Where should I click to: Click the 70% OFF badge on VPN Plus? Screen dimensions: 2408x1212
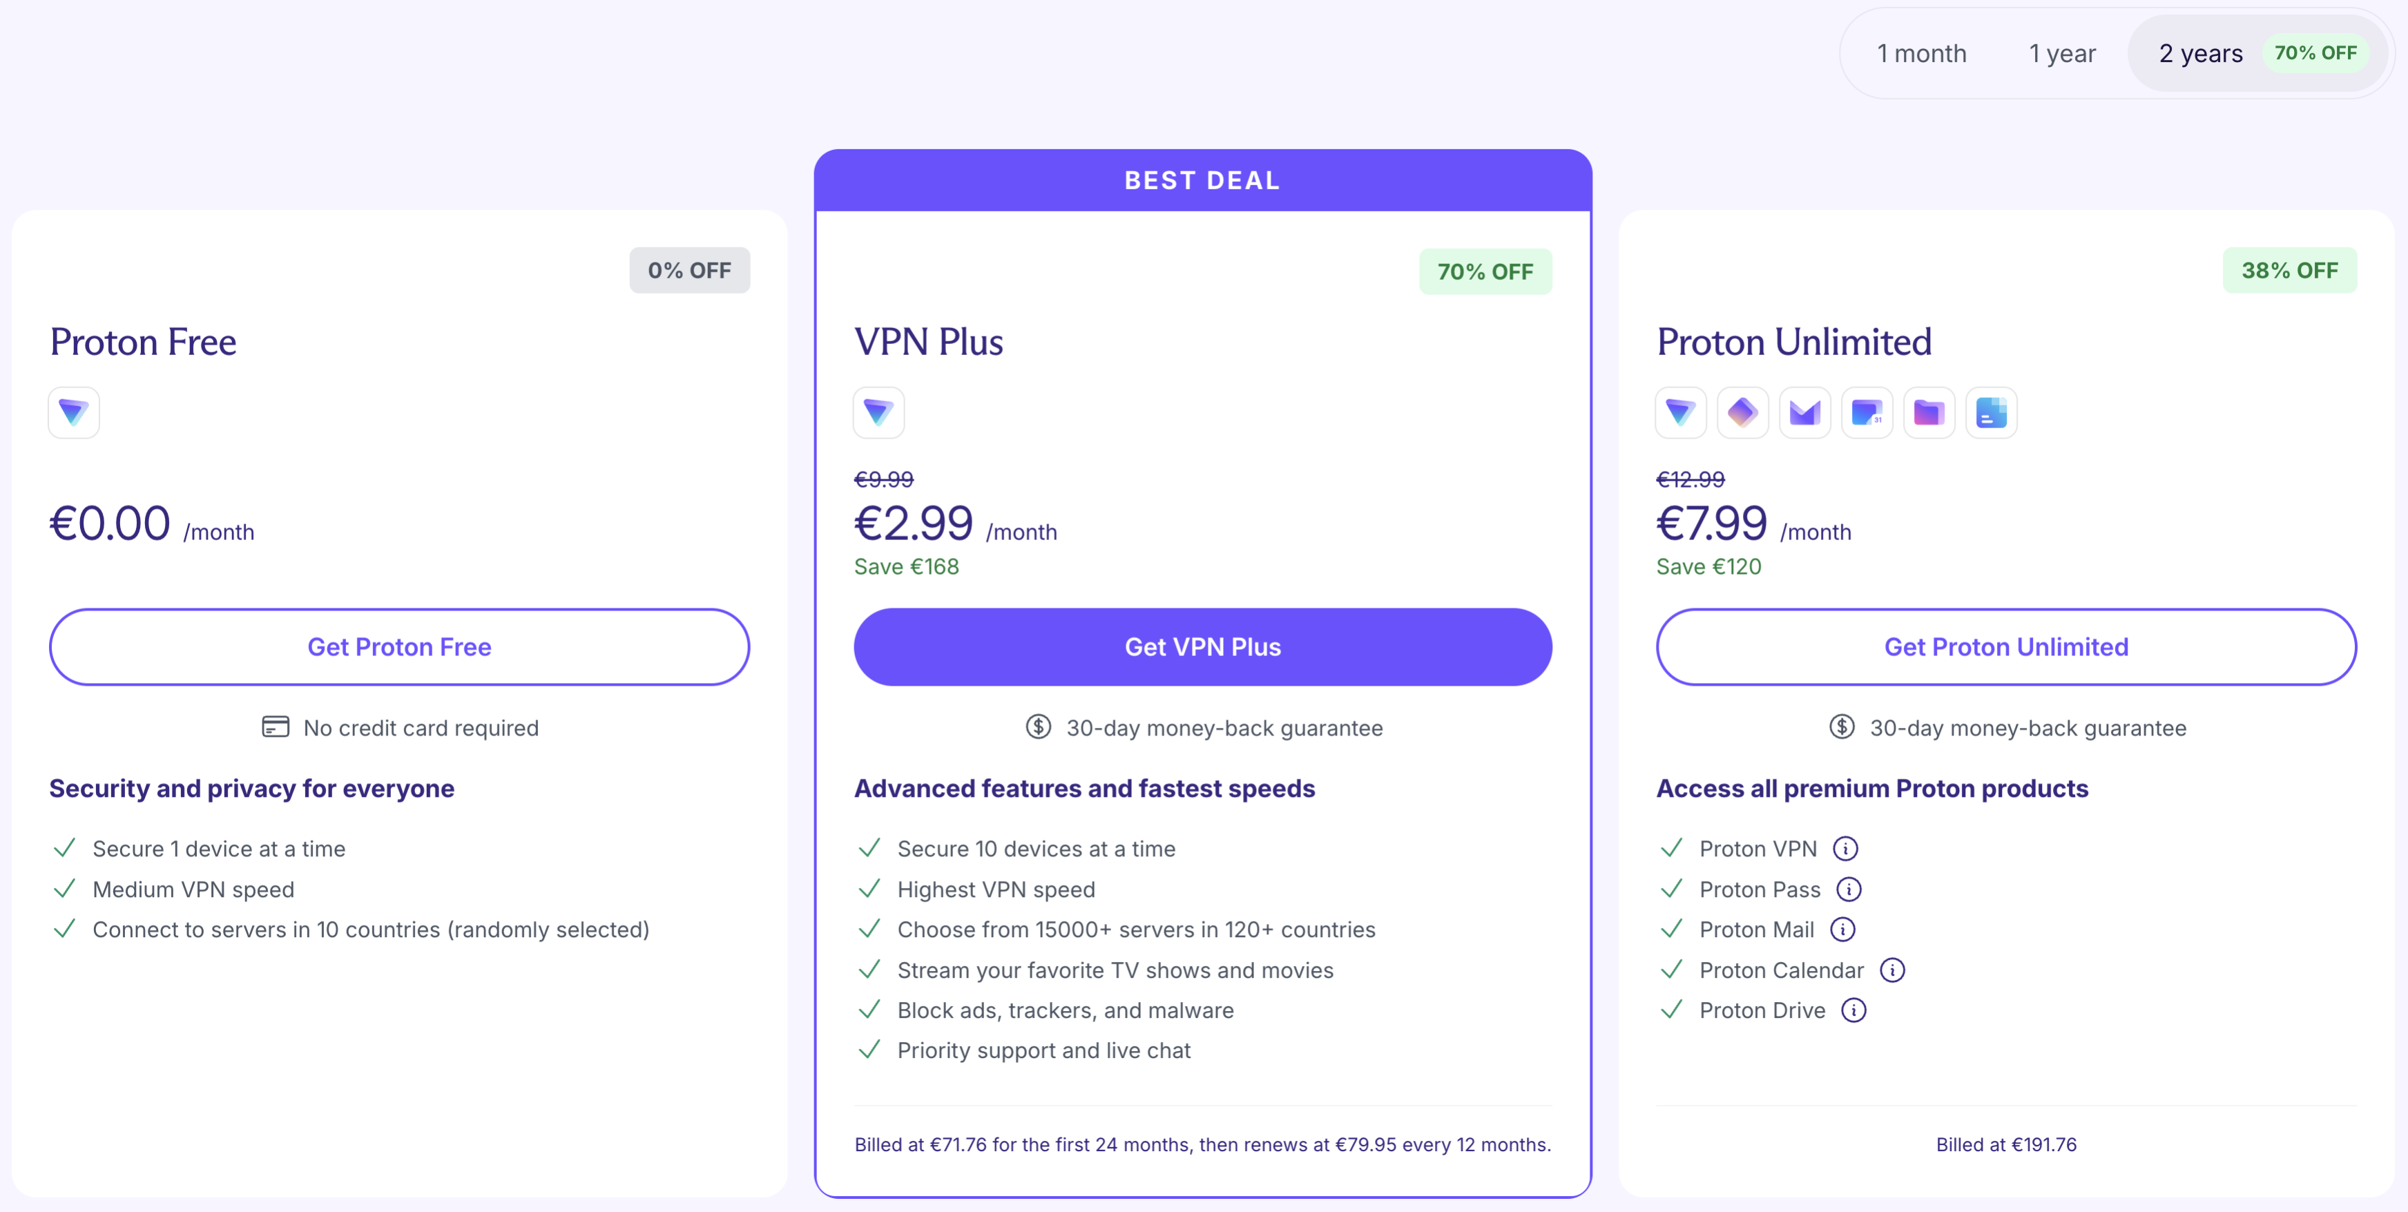(x=1485, y=272)
